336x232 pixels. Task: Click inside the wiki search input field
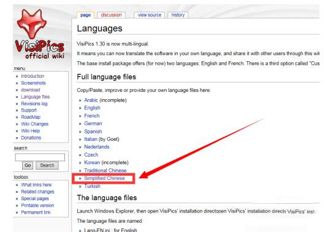pos(40,157)
